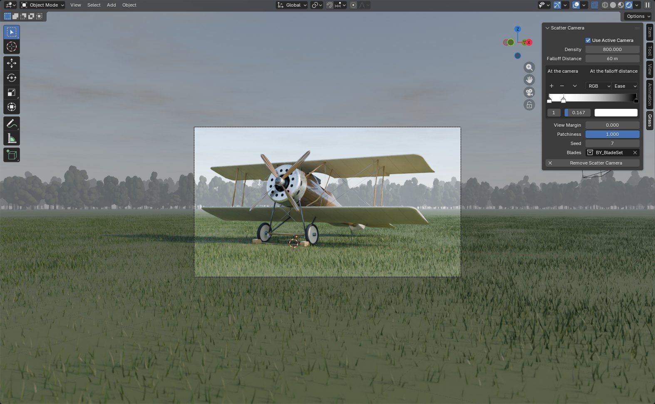Open the Add menu

112,5
